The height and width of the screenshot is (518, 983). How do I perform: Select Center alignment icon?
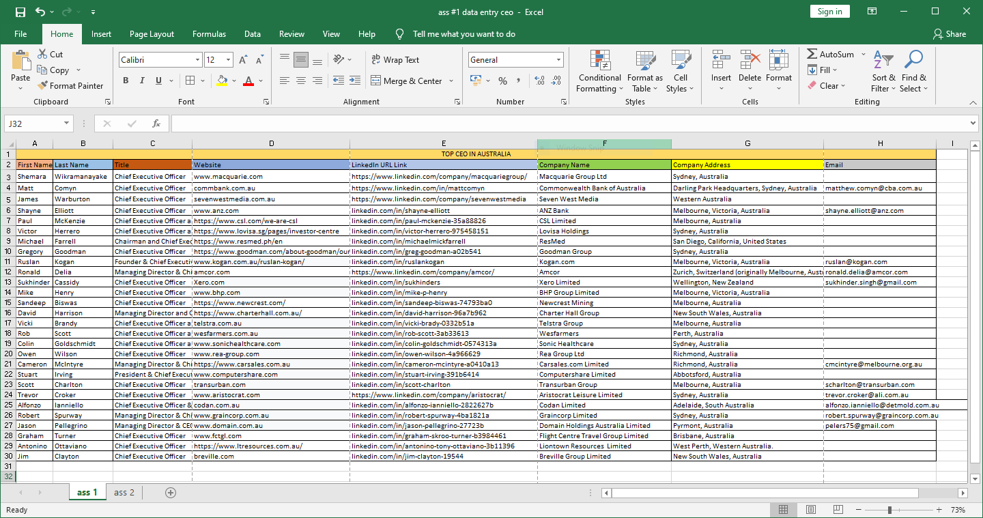point(301,81)
